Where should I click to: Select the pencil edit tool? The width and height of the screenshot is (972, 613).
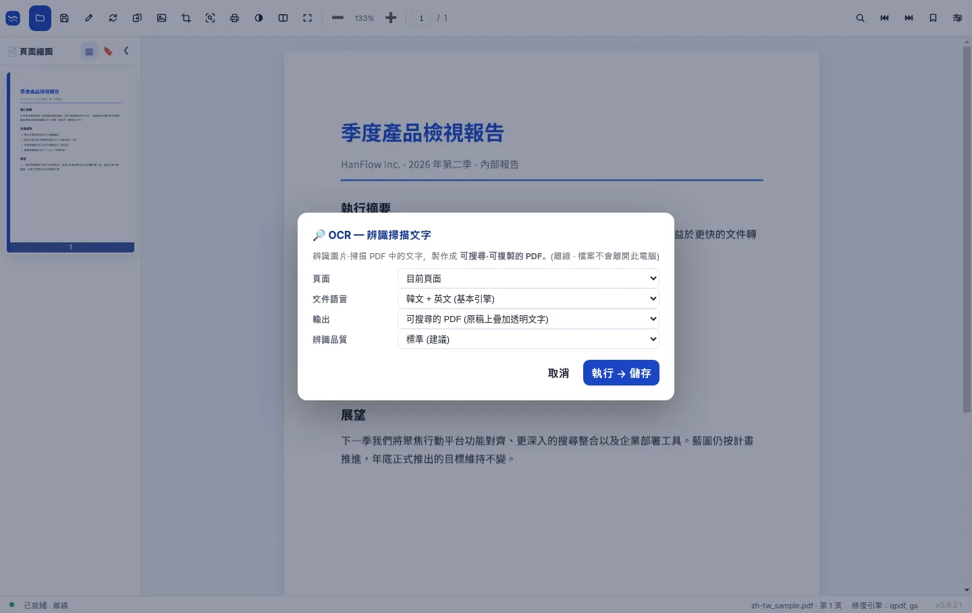click(88, 18)
